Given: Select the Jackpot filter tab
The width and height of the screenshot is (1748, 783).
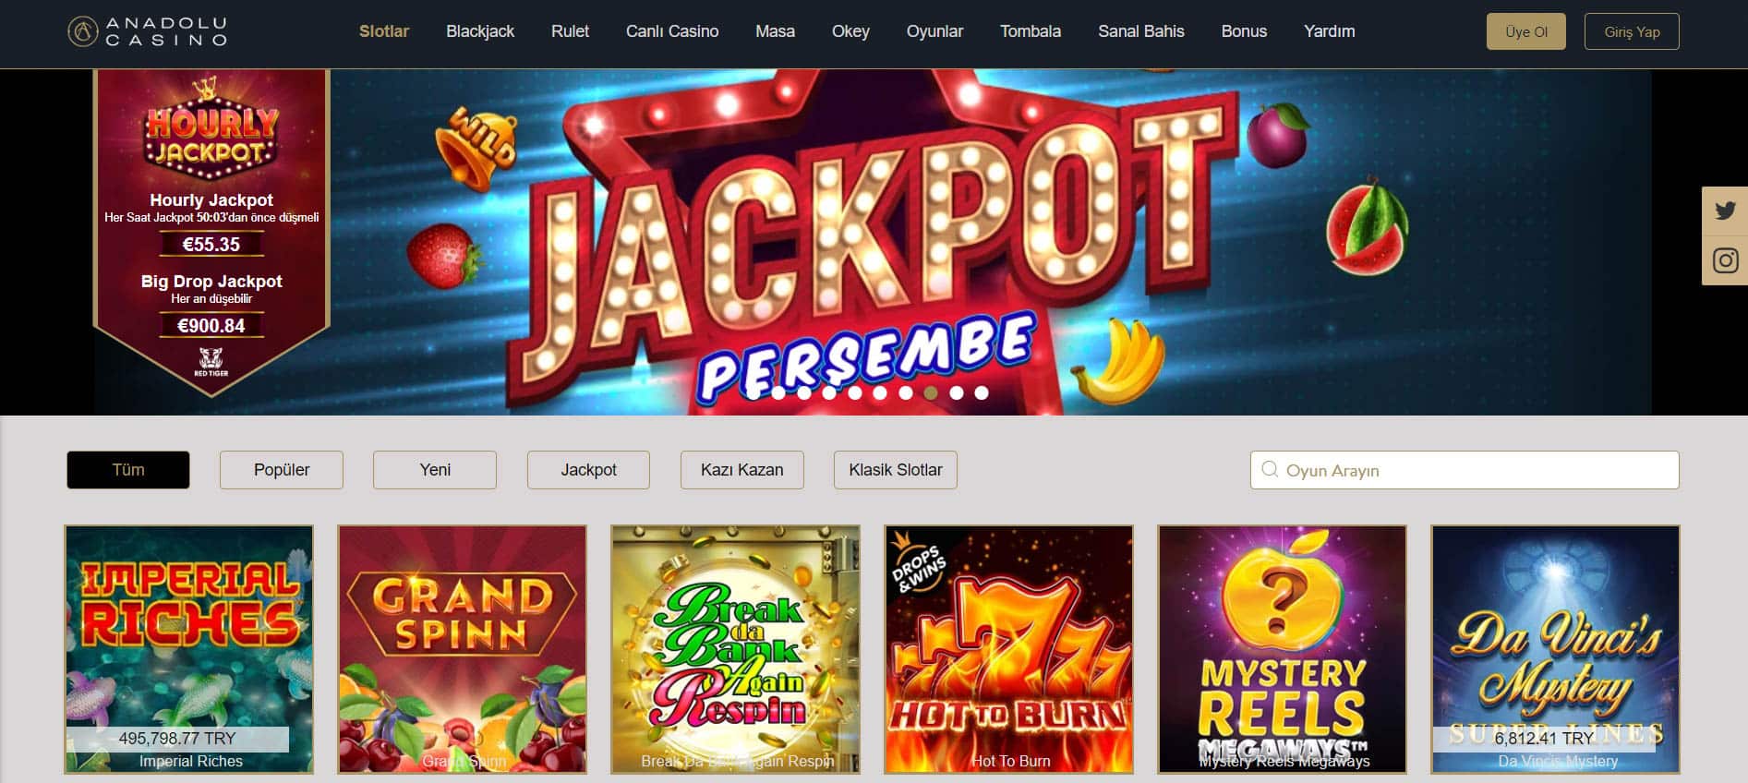Looking at the screenshot, I should point(588,470).
